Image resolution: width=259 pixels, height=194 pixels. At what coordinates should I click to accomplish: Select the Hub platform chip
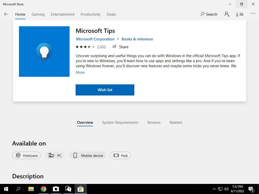click(x=120, y=155)
